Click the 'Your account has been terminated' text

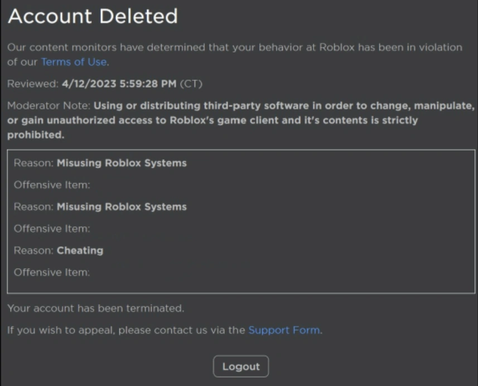click(96, 308)
